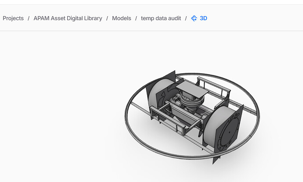Open the Projects breadcrumb link
Image resolution: width=303 pixels, height=182 pixels.
pyautogui.click(x=13, y=18)
